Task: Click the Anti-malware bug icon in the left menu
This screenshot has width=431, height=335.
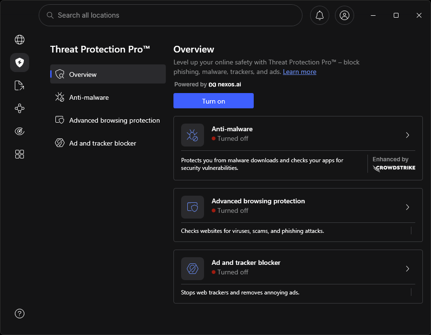Action: 60,97
